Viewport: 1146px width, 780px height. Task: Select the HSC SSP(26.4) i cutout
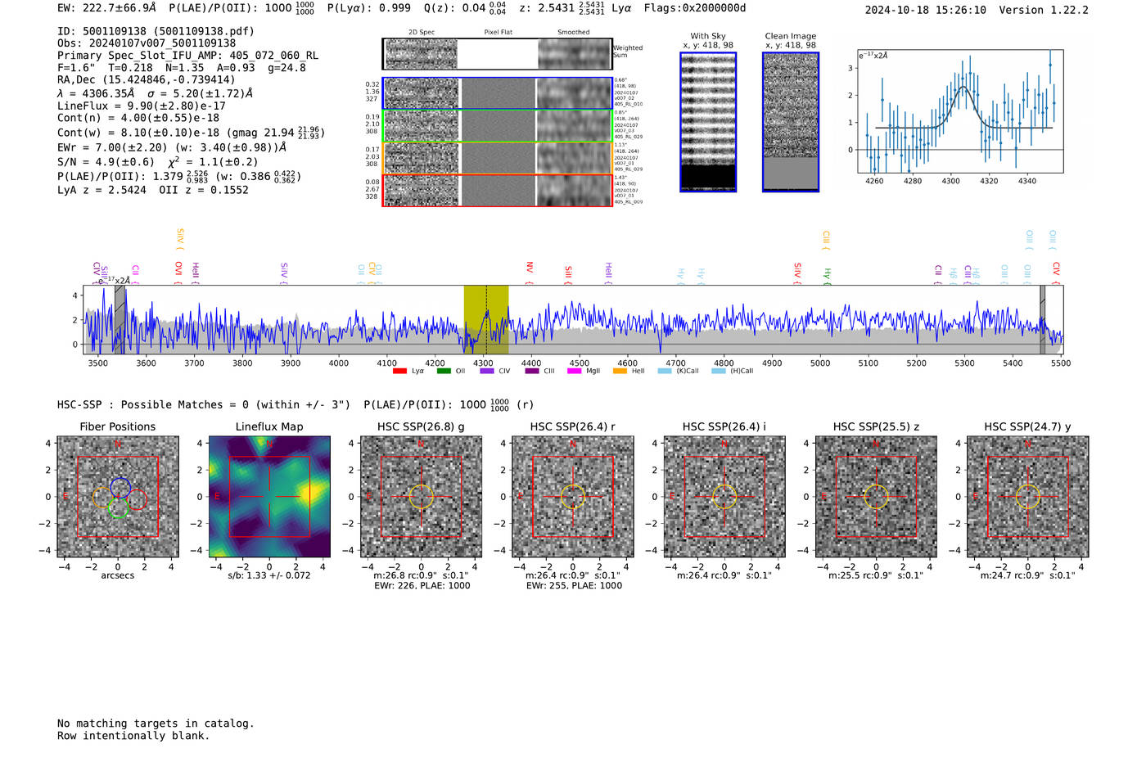click(x=724, y=497)
